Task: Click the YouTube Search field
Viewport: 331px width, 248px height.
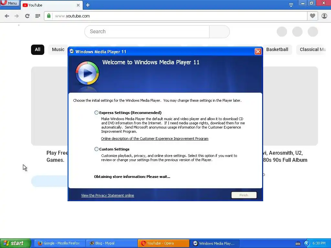Action: 147,32
